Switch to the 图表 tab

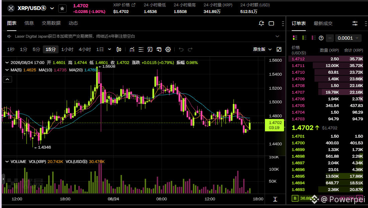pyautogui.click(x=12, y=23)
